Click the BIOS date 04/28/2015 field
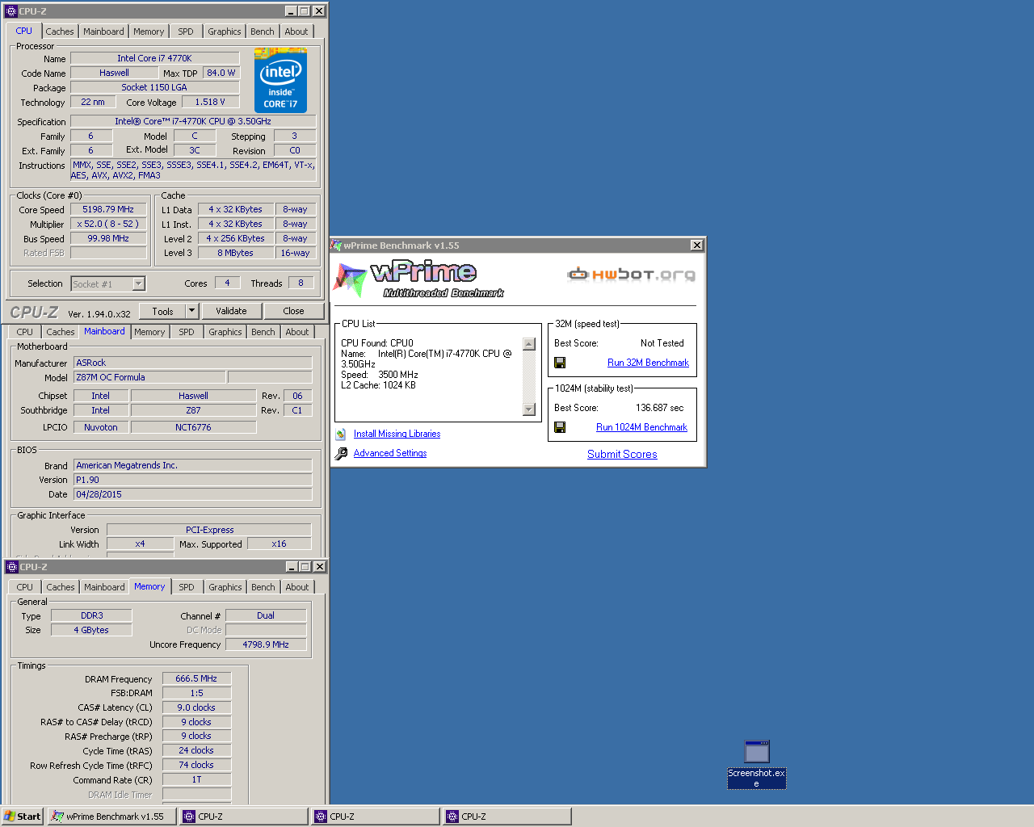1034x827 pixels. (x=193, y=494)
